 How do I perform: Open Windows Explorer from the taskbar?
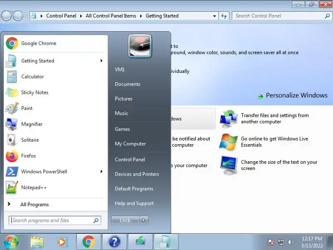[37, 242]
